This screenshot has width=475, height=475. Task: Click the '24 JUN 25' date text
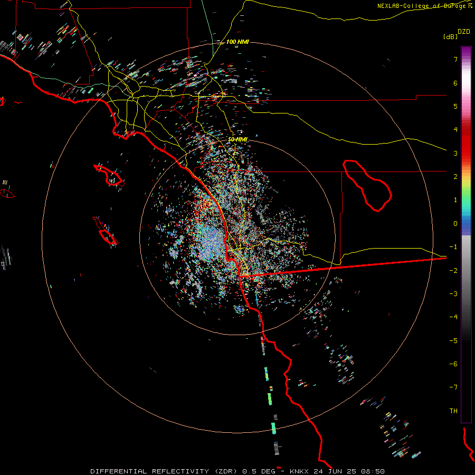coord(336,471)
